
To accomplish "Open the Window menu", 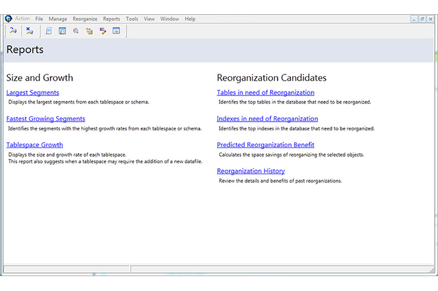I will pos(170,19).
